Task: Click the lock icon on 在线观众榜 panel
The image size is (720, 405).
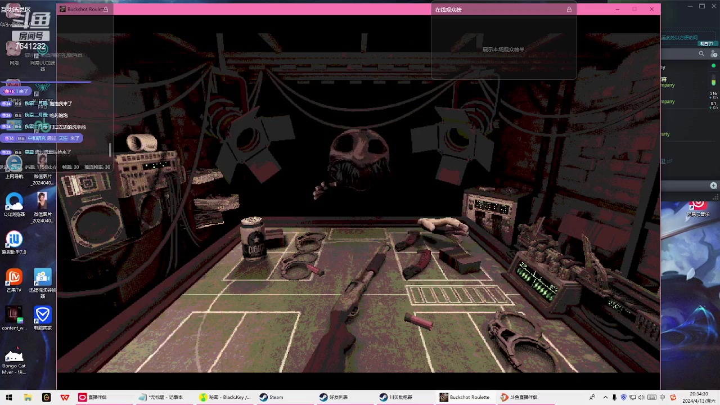Action: (569, 10)
